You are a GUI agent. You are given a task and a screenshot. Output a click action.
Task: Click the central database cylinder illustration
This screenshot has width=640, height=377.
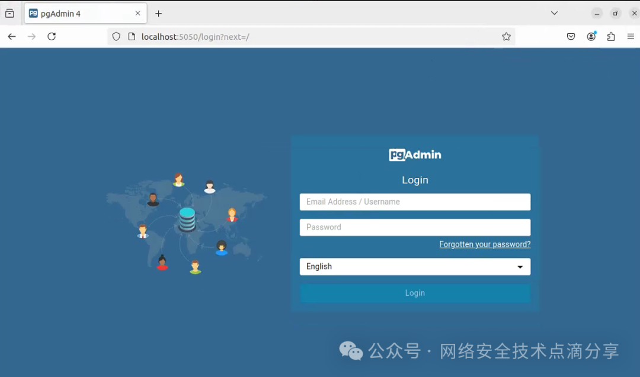187,220
